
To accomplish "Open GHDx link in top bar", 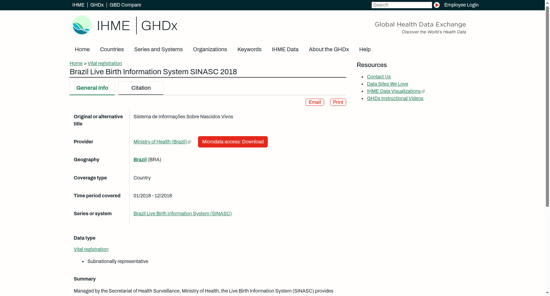I will [97, 5].
